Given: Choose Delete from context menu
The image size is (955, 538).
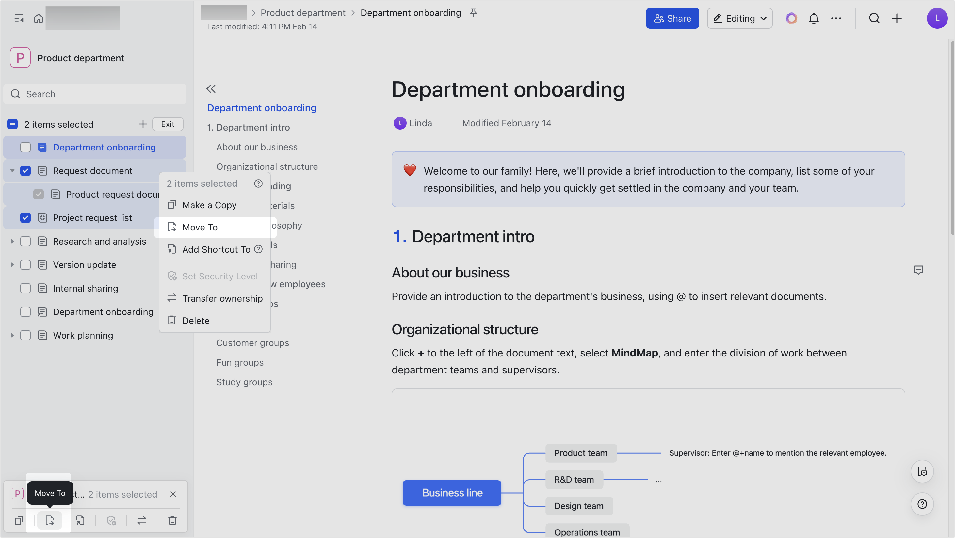Looking at the screenshot, I should coord(215,321).
